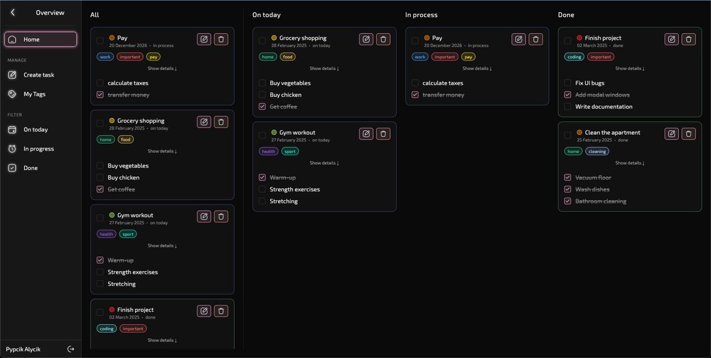
Task: Click 'sport' tag on Gym workout On today
Action: 290,151
